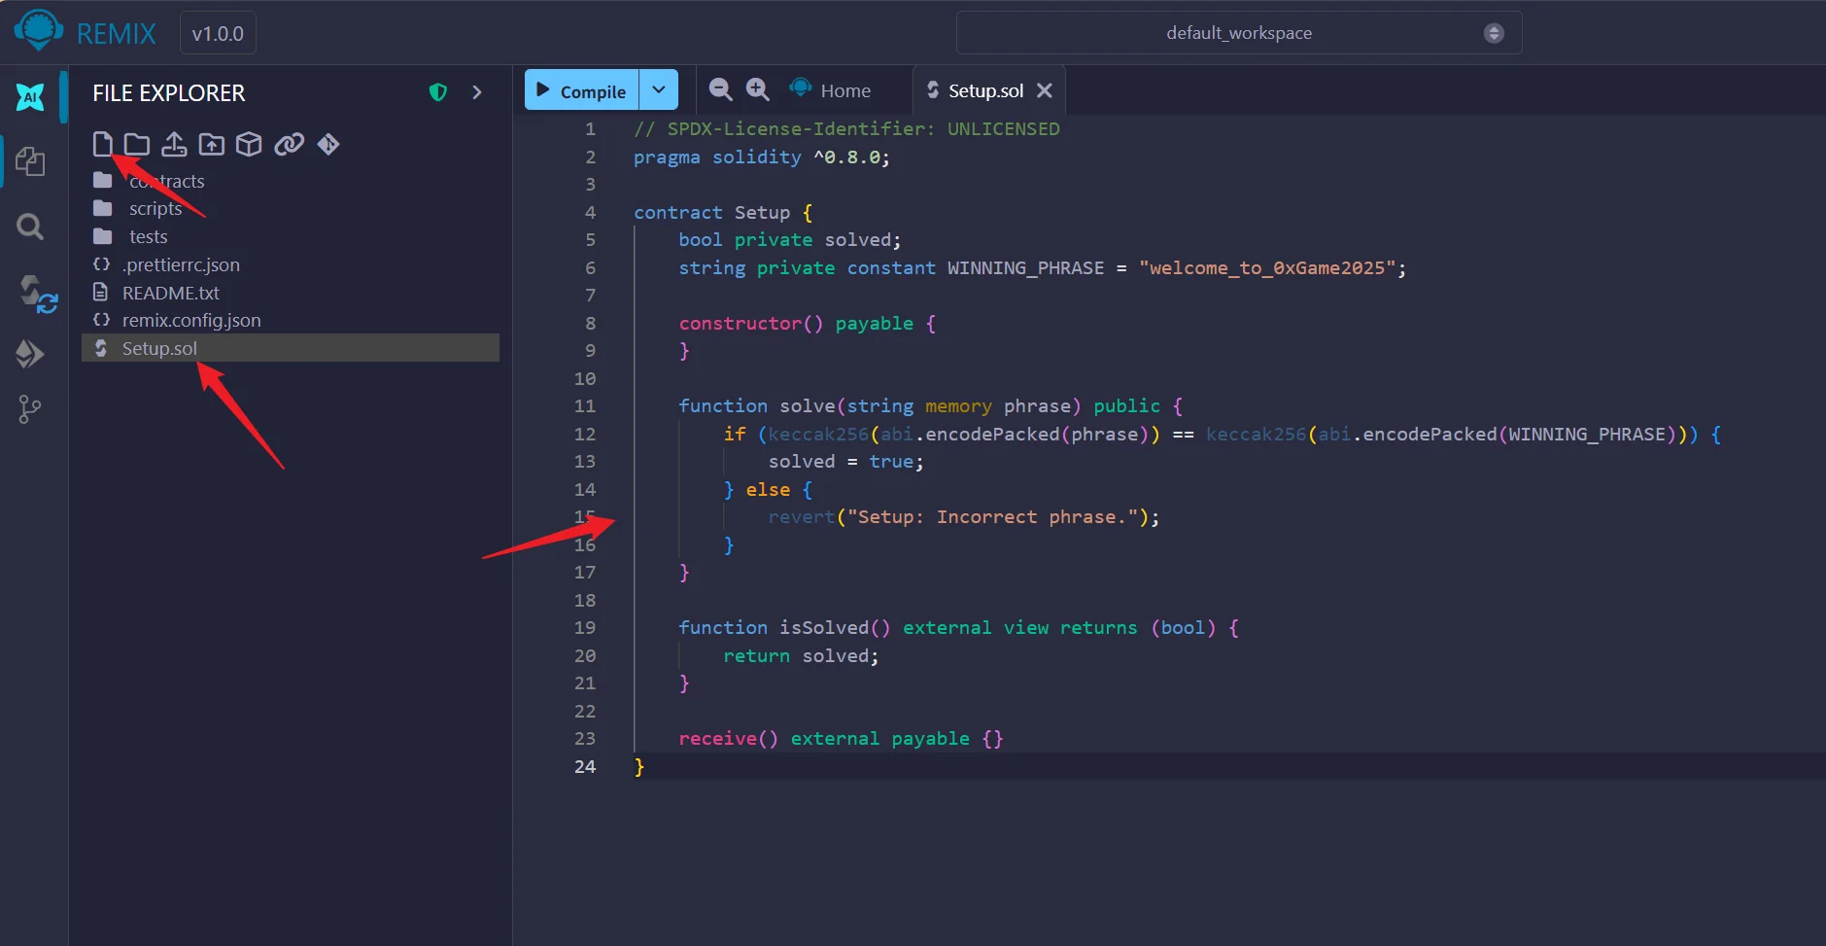This screenshot has height=946, width=1826.
Task: Zoom out the editor font
Action: click(720, 89)
